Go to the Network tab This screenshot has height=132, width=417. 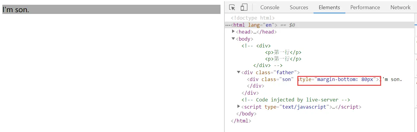click(400, 7)
